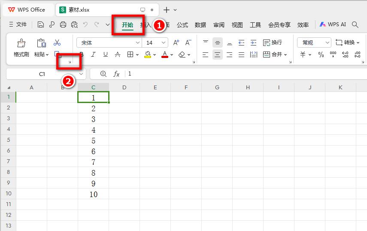Click the Undo arrow
367x231 pixels.
(85, 24)
